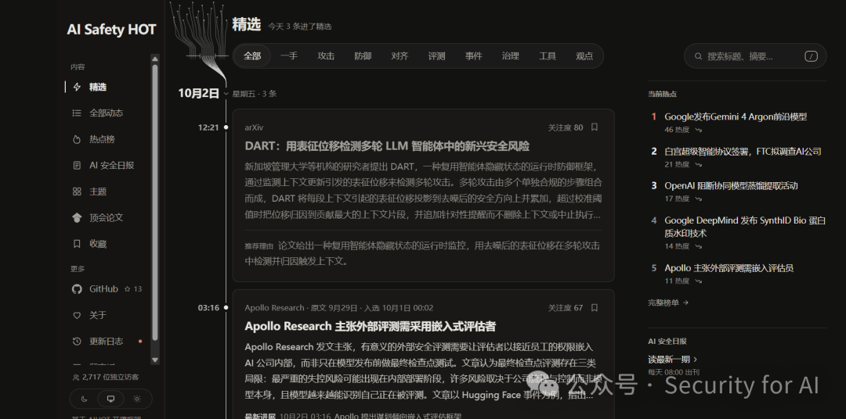Click the 03:16 timeline marker dot
The image size is (846, 419).
(226, 308)
